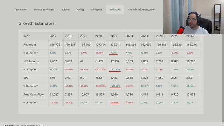Click net income value 7,855
This screenshot has width=224, height=126.
(144, 61)
